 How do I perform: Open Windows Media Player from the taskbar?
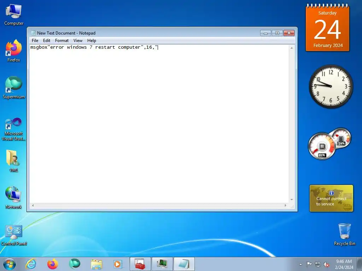coord(118,264)
